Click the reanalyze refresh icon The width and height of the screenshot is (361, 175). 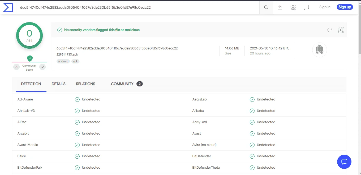[x=330, y=30]
